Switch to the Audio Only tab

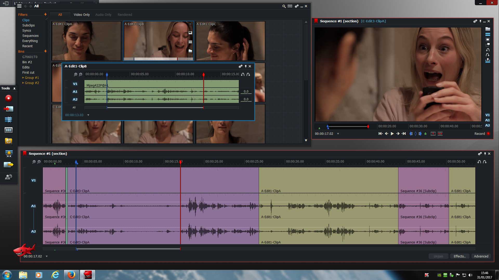pyautogui.click(x=103, y=15)
